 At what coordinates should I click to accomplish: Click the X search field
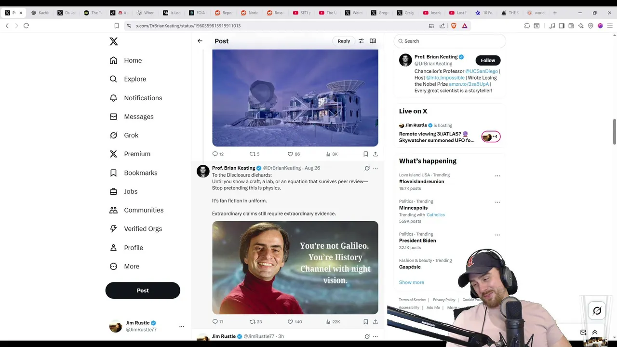tap(450, 41)
